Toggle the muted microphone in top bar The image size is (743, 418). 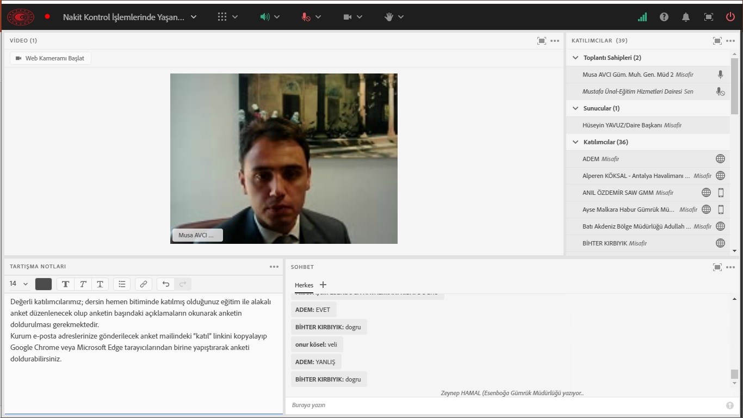pos(306,17)
